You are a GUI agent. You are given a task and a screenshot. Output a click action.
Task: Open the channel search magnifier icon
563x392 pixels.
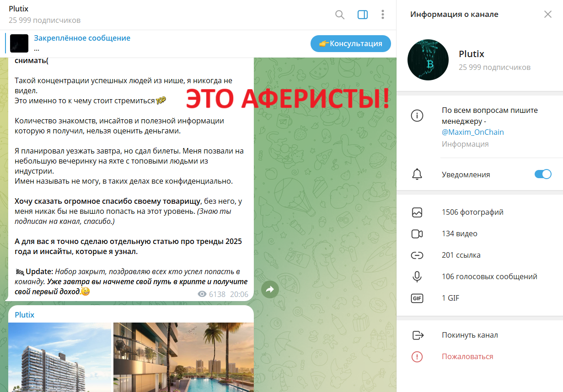coord(340,15)
